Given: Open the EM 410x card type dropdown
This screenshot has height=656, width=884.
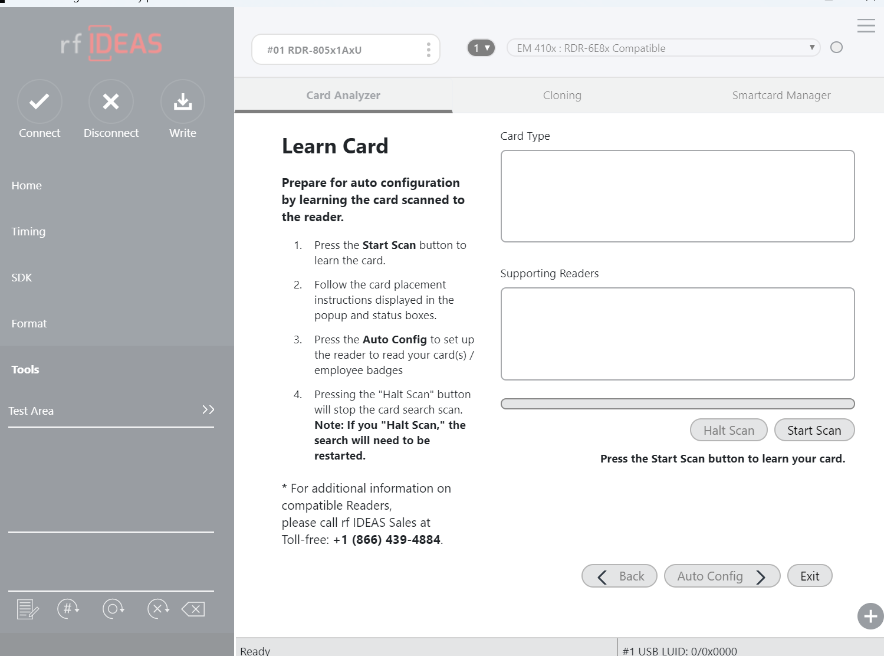Looking at the screenshot, I should (663, 48).
